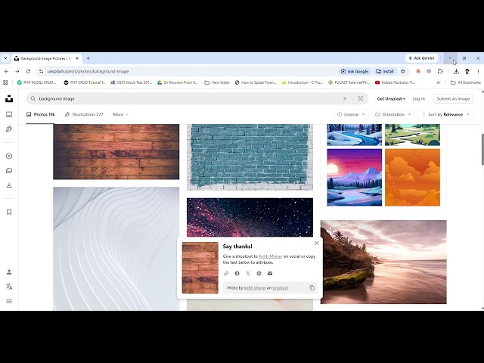This screenshot has width=484, height=363.
Task: Share by email from Say thanks popup
Action: [270, 274]
